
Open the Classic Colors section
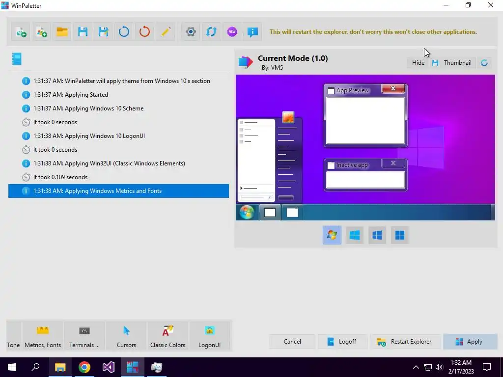168,336
